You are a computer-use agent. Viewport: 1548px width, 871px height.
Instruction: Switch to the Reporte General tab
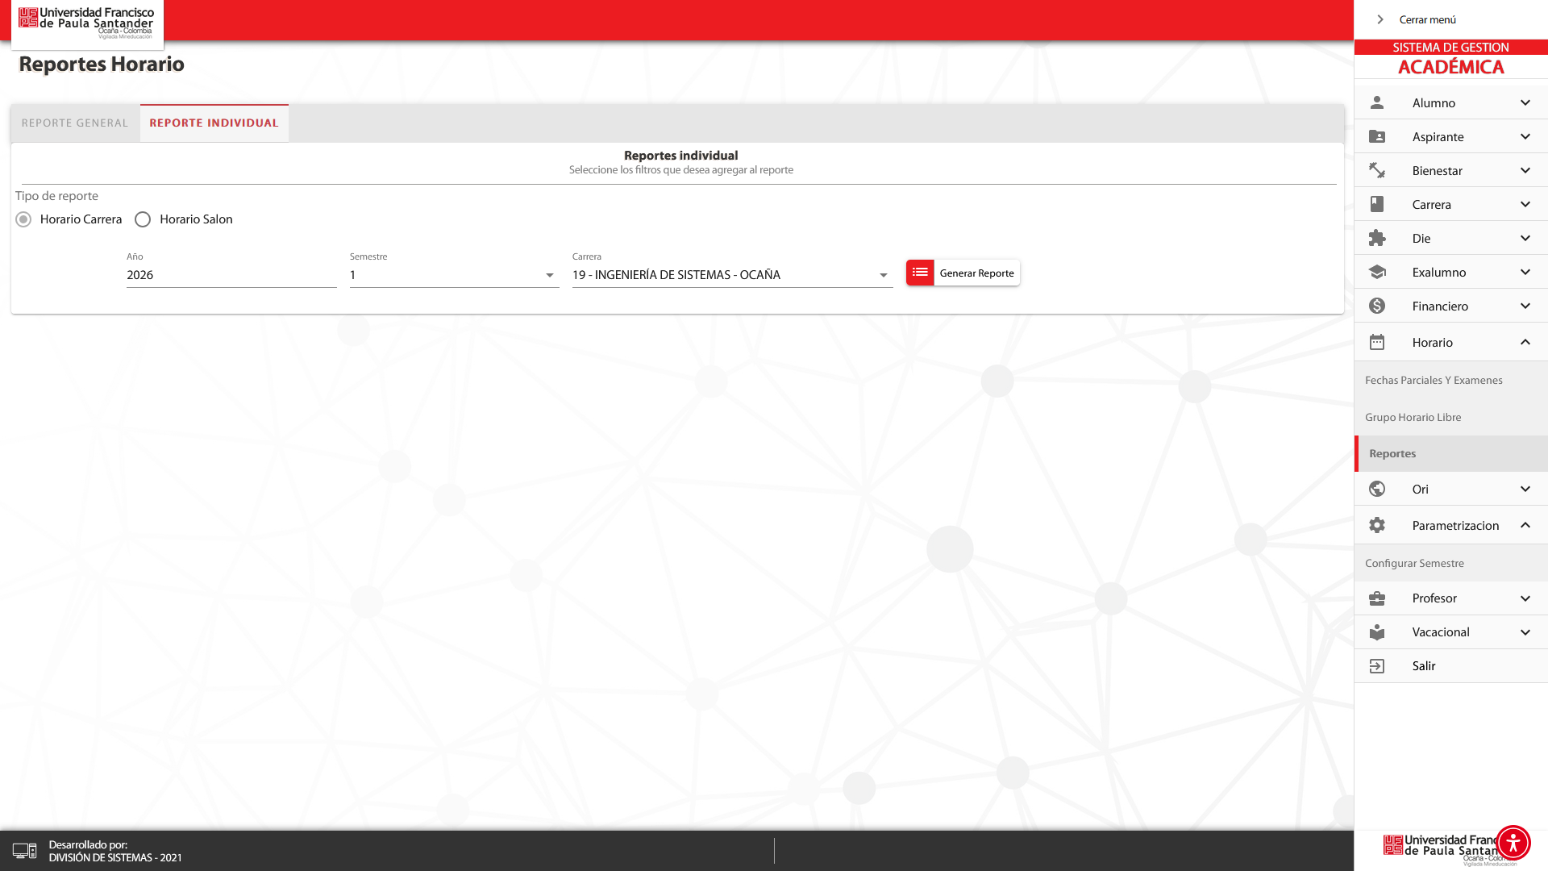[x=75, y=123]
